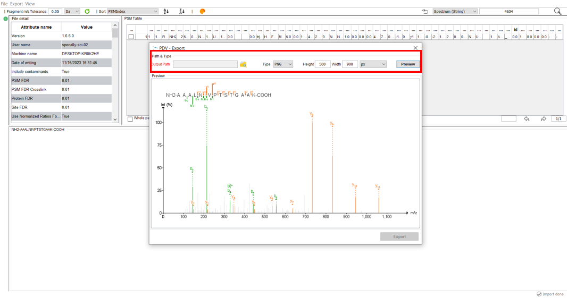This screenshot has height=298, width=567.
Task: Open the Da tolerance unit dropdown
Action: pos(72,12)
